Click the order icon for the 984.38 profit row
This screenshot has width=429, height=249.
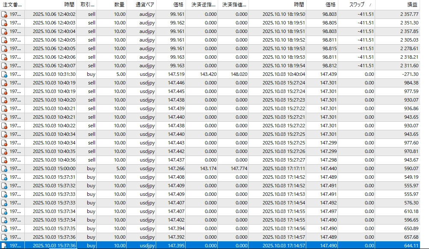click(4, 83)
